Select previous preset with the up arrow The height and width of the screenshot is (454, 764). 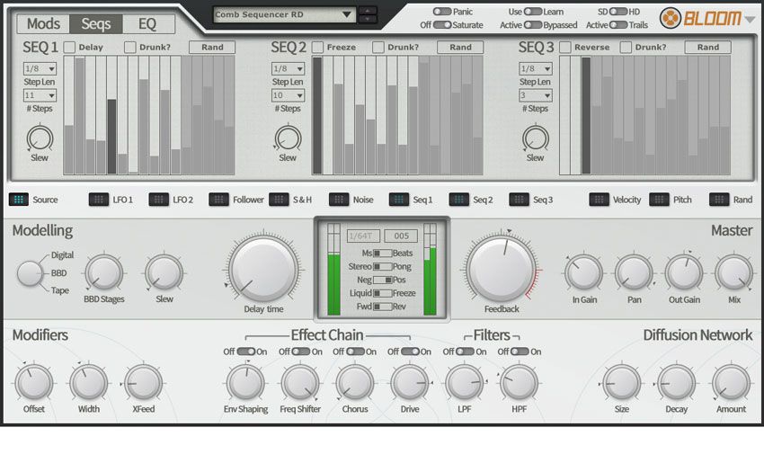368,10
